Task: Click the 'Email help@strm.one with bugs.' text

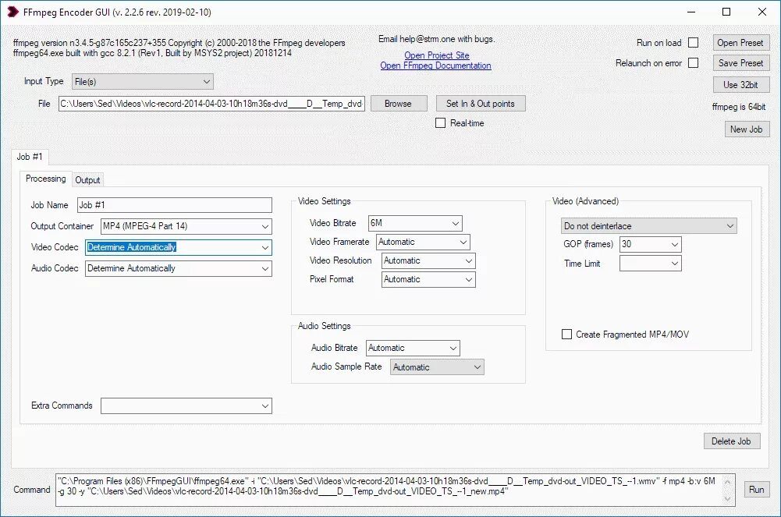Action: point(436,39)
